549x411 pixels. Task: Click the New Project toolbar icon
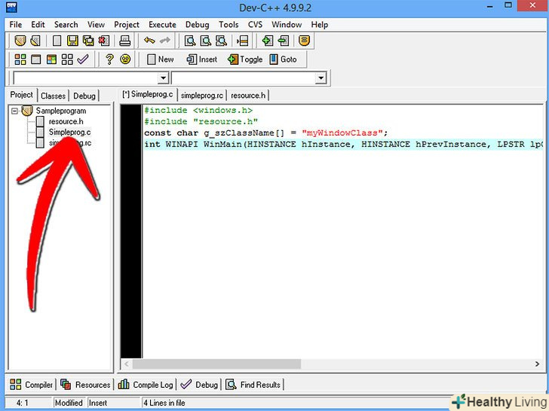click(20, 41)
